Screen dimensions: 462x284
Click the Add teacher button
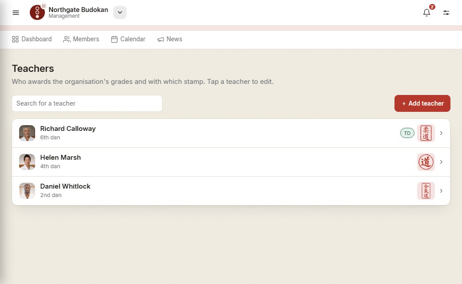coord(422,103)
